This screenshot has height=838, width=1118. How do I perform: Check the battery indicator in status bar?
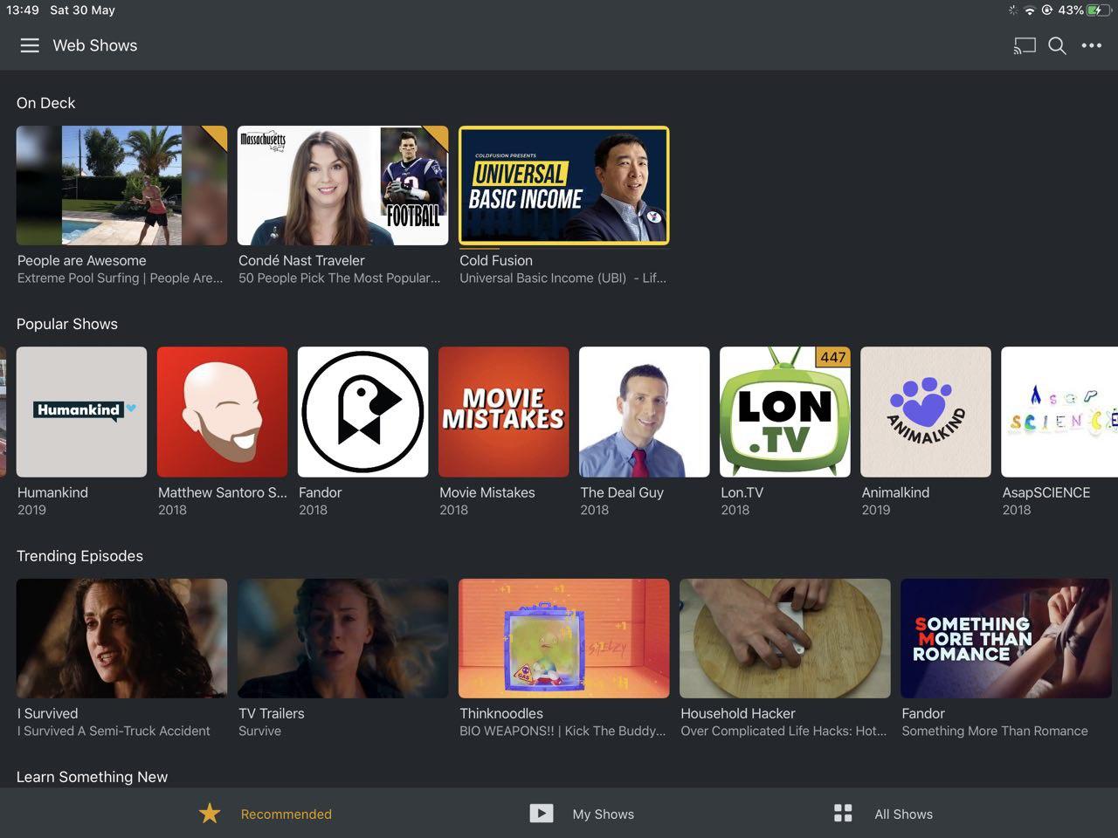[1098, 10]
